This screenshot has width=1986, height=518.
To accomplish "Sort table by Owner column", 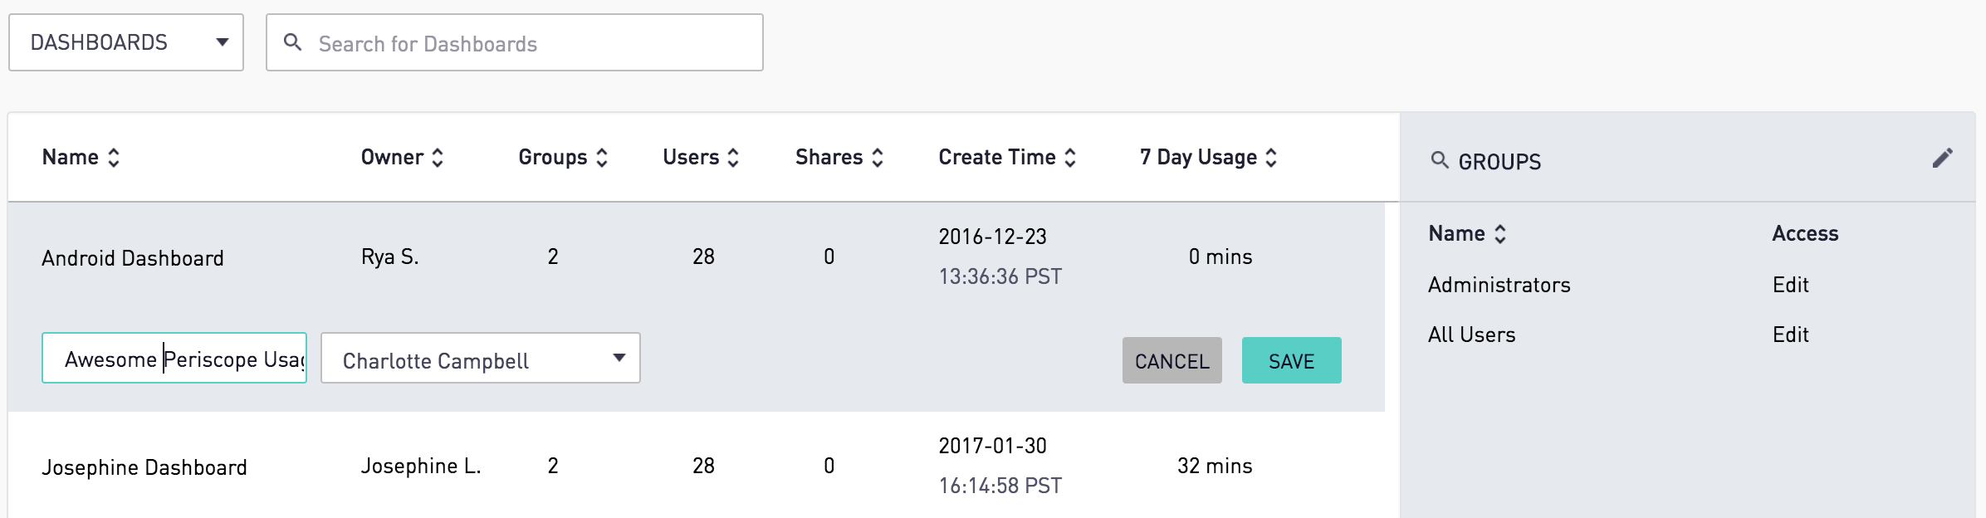I will (438, 158).
